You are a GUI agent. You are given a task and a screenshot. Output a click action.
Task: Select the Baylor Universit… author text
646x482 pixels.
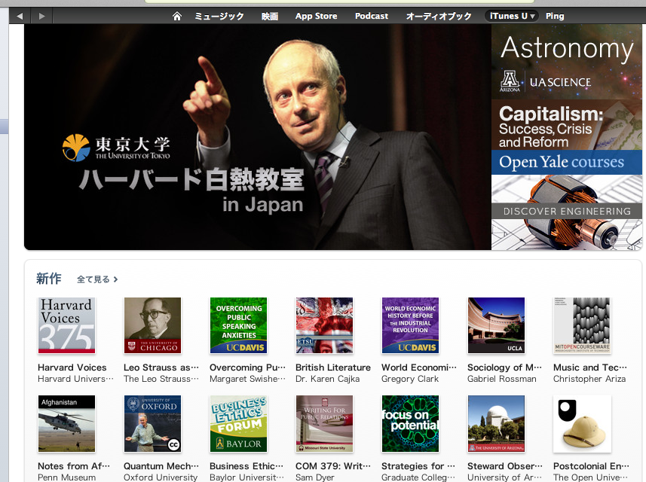tap(246, 477)
